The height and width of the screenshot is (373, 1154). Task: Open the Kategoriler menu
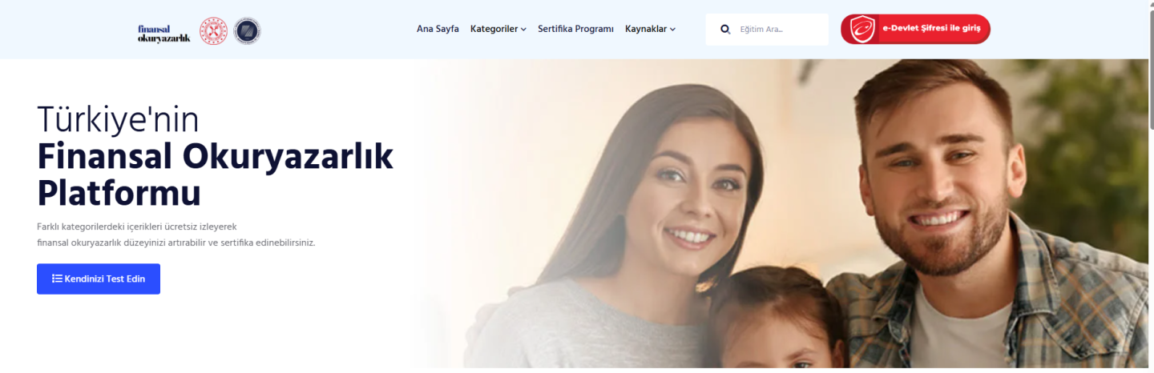pyautogui.click(x=498, y=29)
